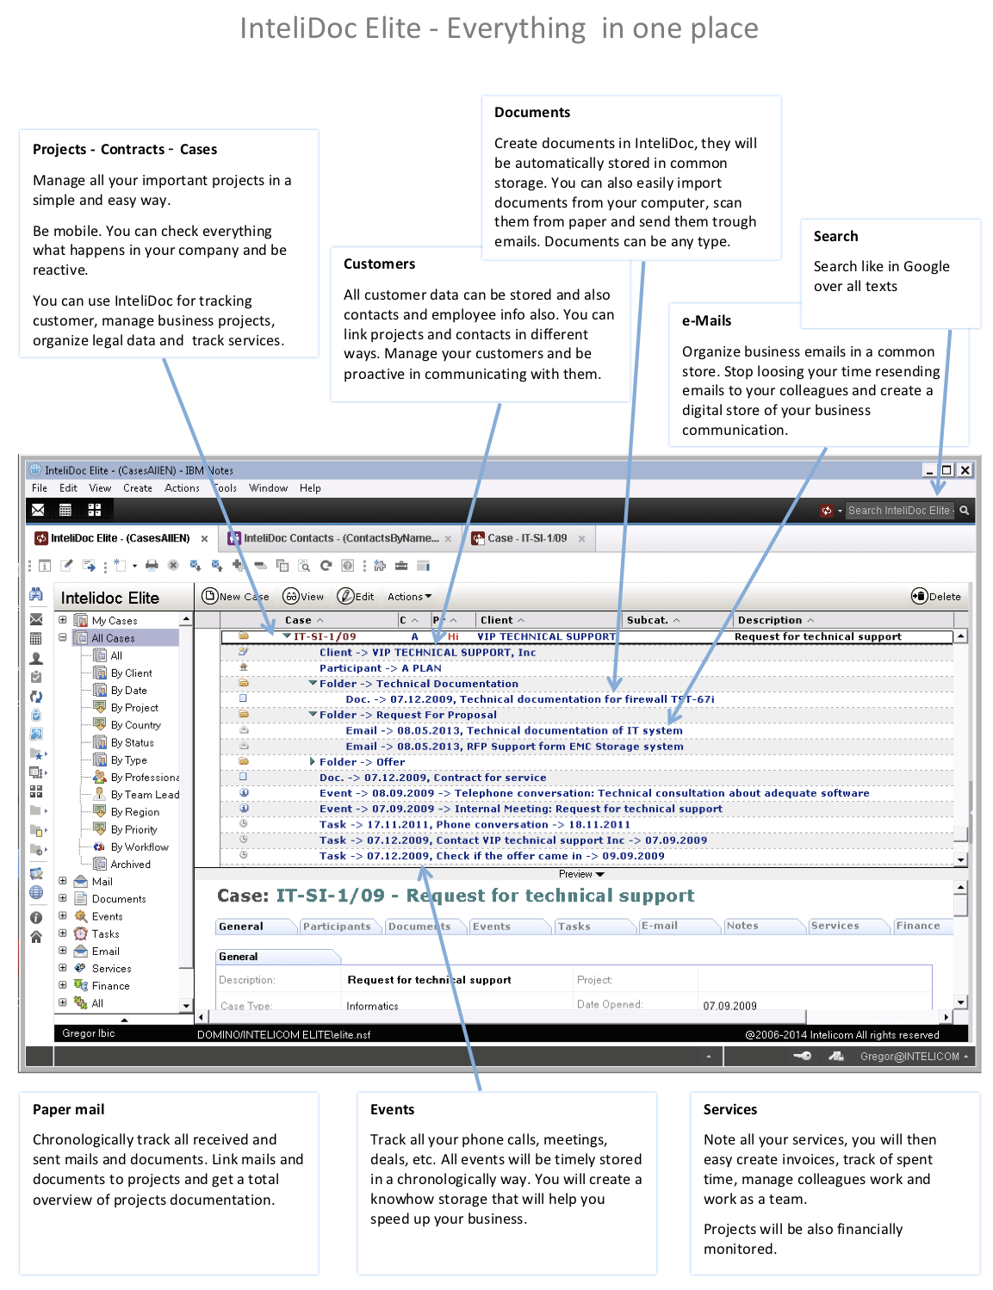Click the printer icon in the toolbar

click(152, 566)
